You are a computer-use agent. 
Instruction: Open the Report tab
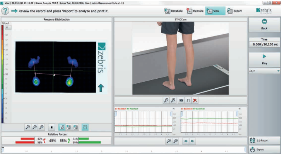[x=234, y=11]
